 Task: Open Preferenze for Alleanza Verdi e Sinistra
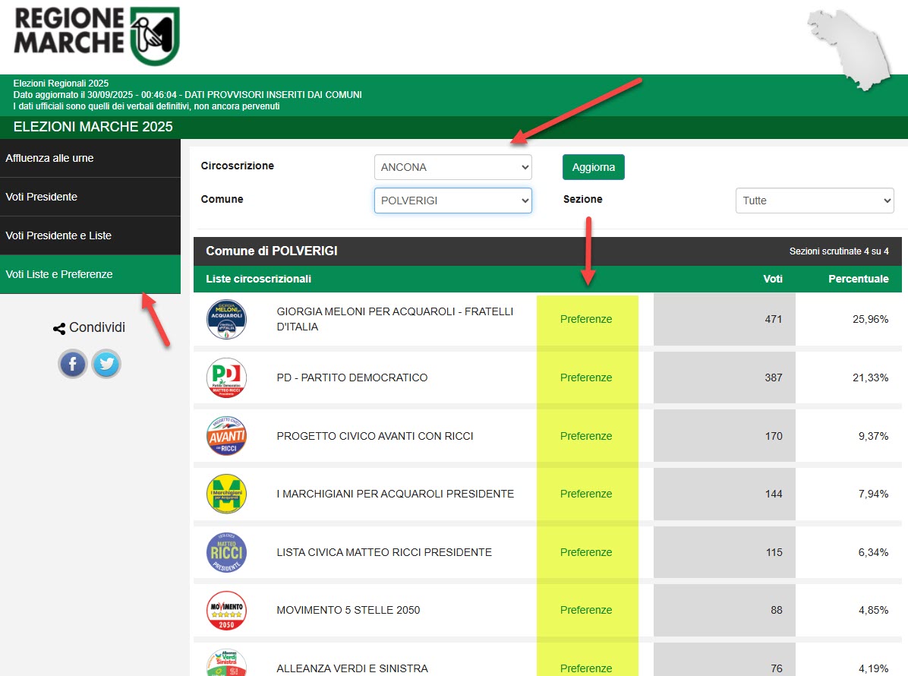tap(586, 668)
